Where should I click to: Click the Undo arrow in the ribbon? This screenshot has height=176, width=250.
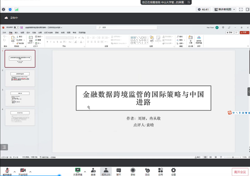tap(4, 37)
